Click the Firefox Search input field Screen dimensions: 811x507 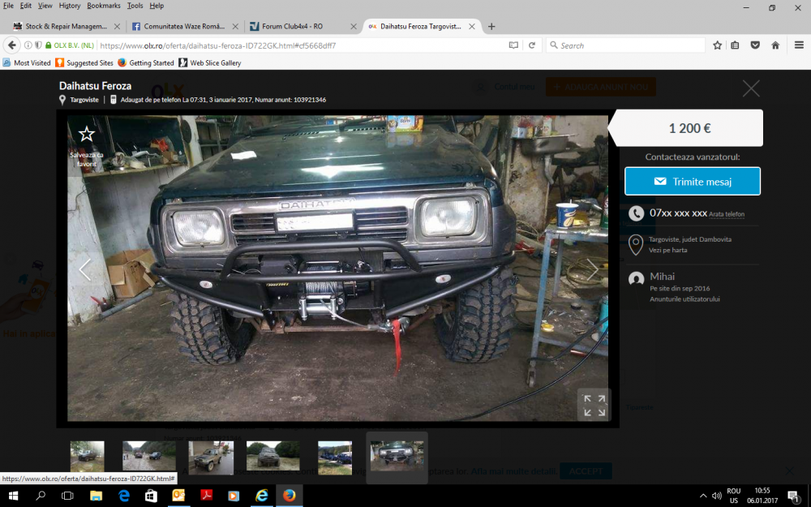[x=625, y=45]
